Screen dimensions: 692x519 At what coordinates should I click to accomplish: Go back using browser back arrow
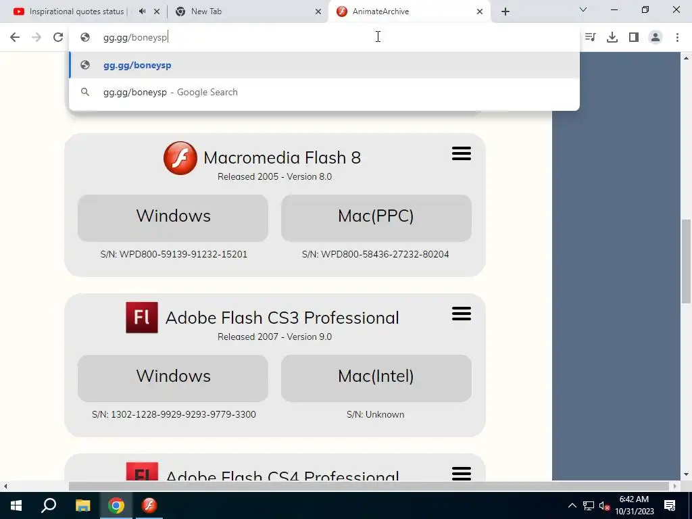coord(15,38)
